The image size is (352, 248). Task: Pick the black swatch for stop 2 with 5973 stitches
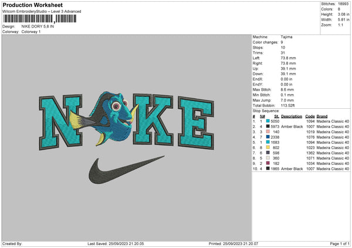pos(268,126)
